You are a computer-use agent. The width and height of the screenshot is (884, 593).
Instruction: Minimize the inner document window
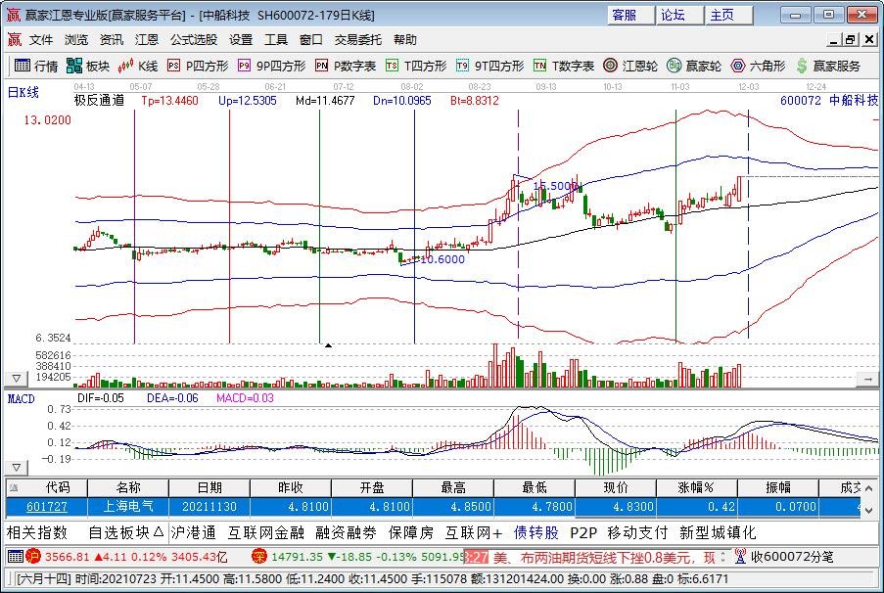(834, 39)
